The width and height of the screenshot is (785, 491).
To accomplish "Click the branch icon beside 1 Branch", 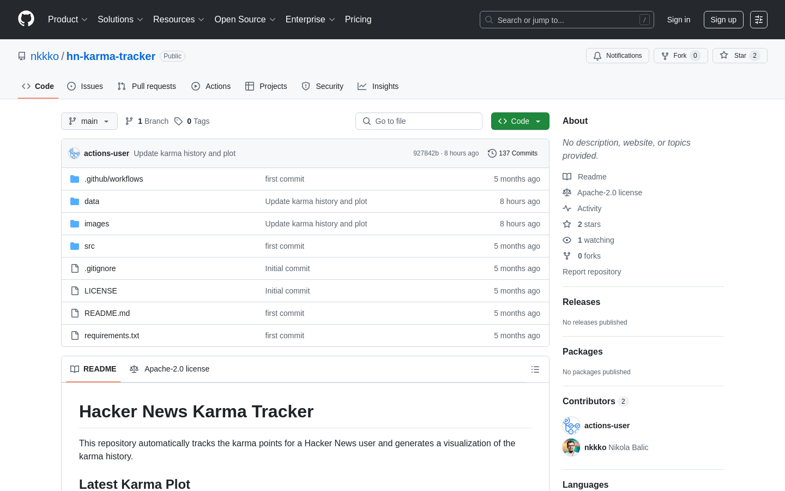I will pyautogui.click(x=129, y=121).
